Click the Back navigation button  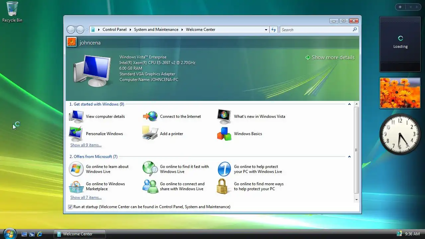click(71, 30)
